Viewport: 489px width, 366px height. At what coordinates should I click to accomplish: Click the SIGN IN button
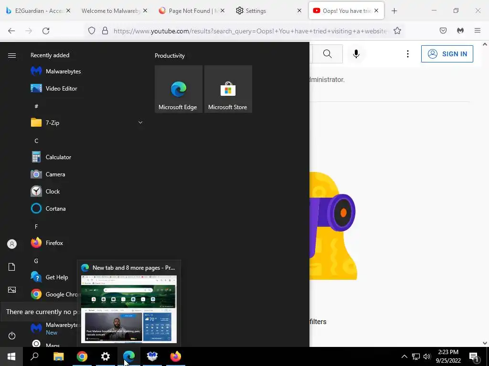coord(447,54)
